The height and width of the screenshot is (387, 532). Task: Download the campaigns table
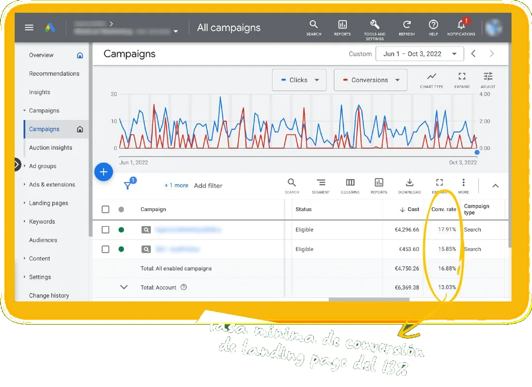tap(410, 186)
